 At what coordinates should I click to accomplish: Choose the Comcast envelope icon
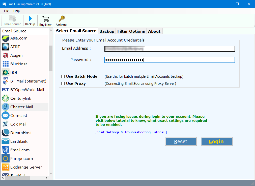(x=6, y=115)
